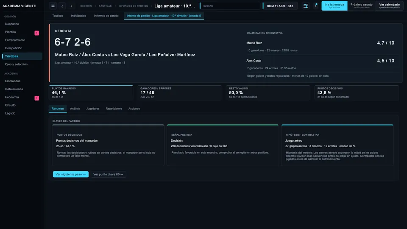Click the Plantilla notification badge
The height and width of the screenshot is (229, 407).
click(37, 33)
